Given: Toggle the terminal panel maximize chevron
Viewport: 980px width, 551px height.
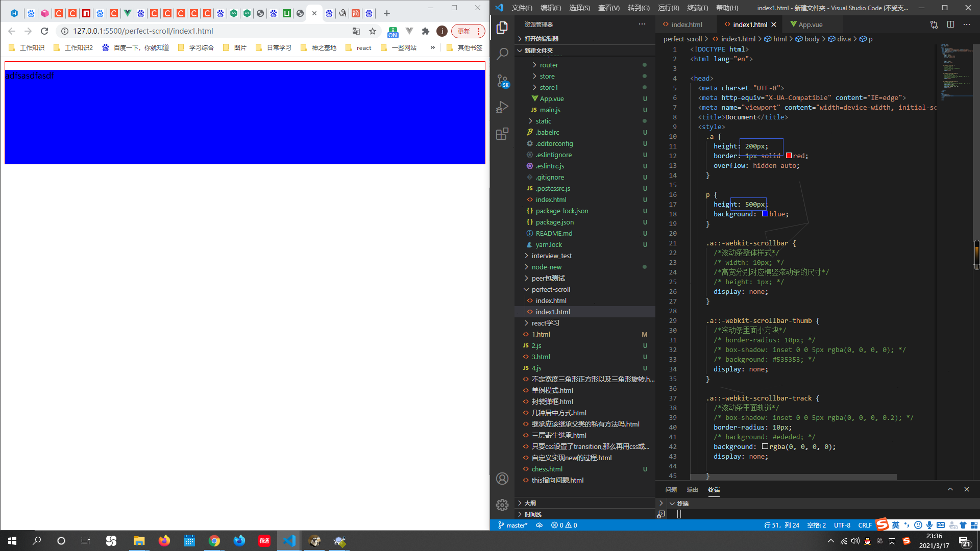Looking at the screenshot, I should coord(950,489).
